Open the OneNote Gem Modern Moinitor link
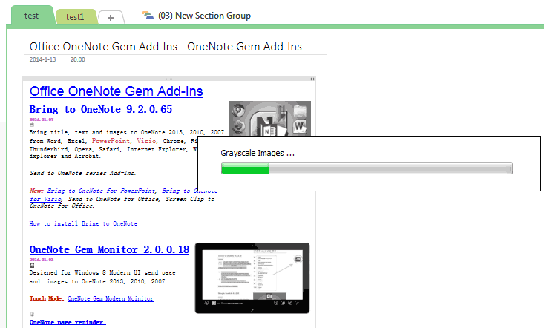This screenshot has width=544, height=328. [x=111, y=298]
